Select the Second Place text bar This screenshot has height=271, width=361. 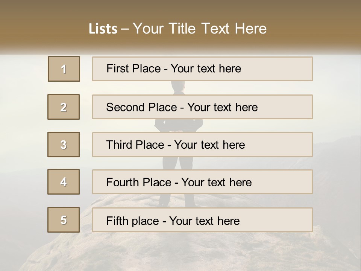[202, 107]
